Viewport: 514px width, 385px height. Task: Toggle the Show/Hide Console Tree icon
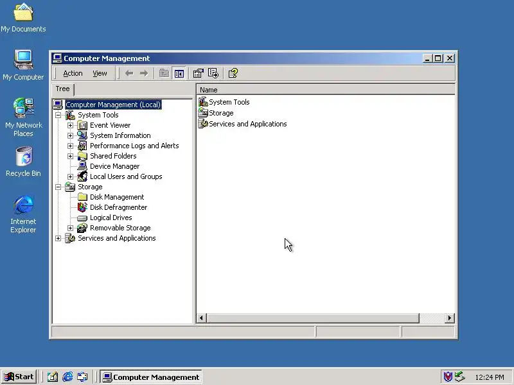pyautogui.click(x=179, y=73)
